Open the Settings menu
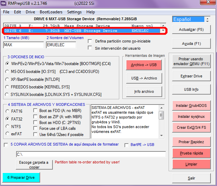This screenshot has height=186, width=217. point(74,12)
